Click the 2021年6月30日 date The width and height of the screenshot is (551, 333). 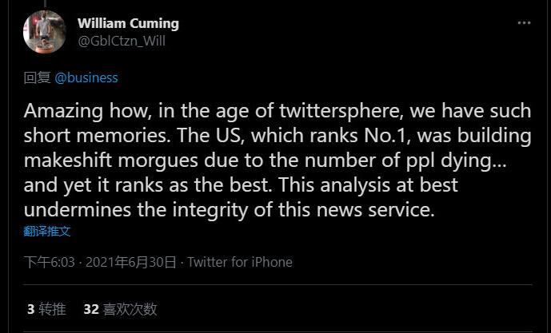pyautogui.click(x=130, y=262)
